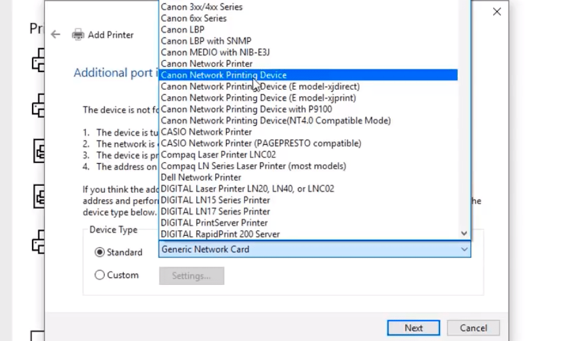Close the Add Printer dialog
Screen dimensions: 579x341
[497, 12]
